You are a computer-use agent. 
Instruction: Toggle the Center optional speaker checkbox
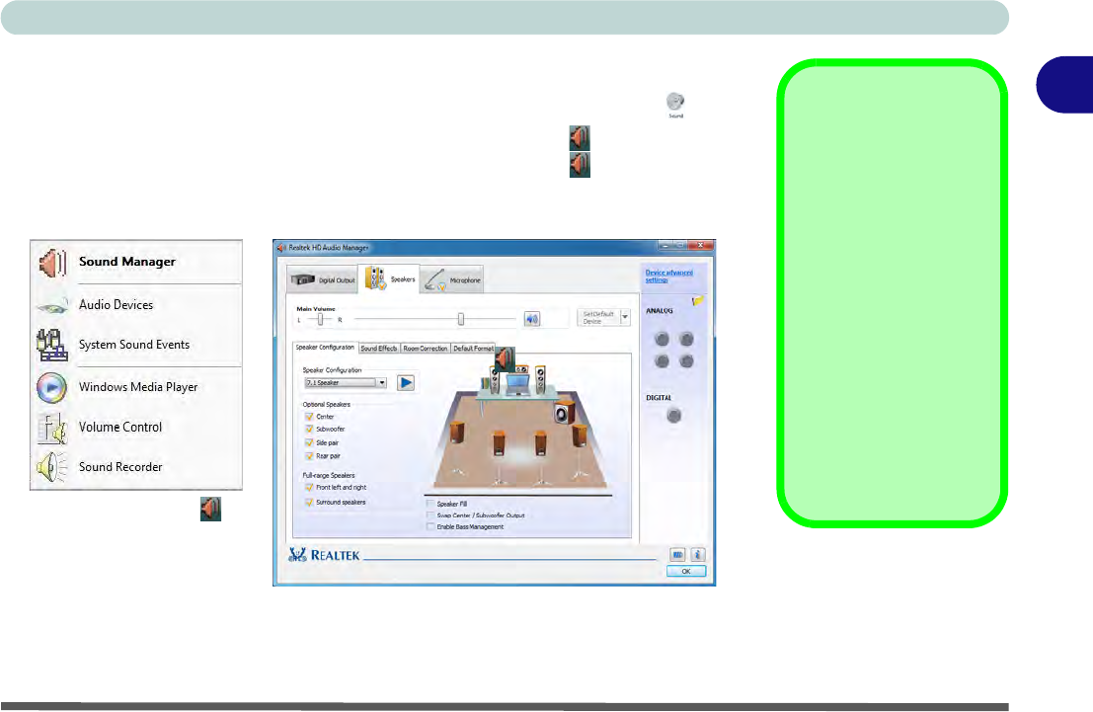(309, 417)
